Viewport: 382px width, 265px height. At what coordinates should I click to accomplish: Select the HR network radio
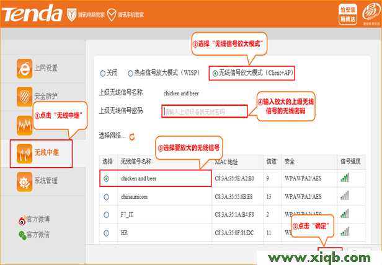[106, 233]
